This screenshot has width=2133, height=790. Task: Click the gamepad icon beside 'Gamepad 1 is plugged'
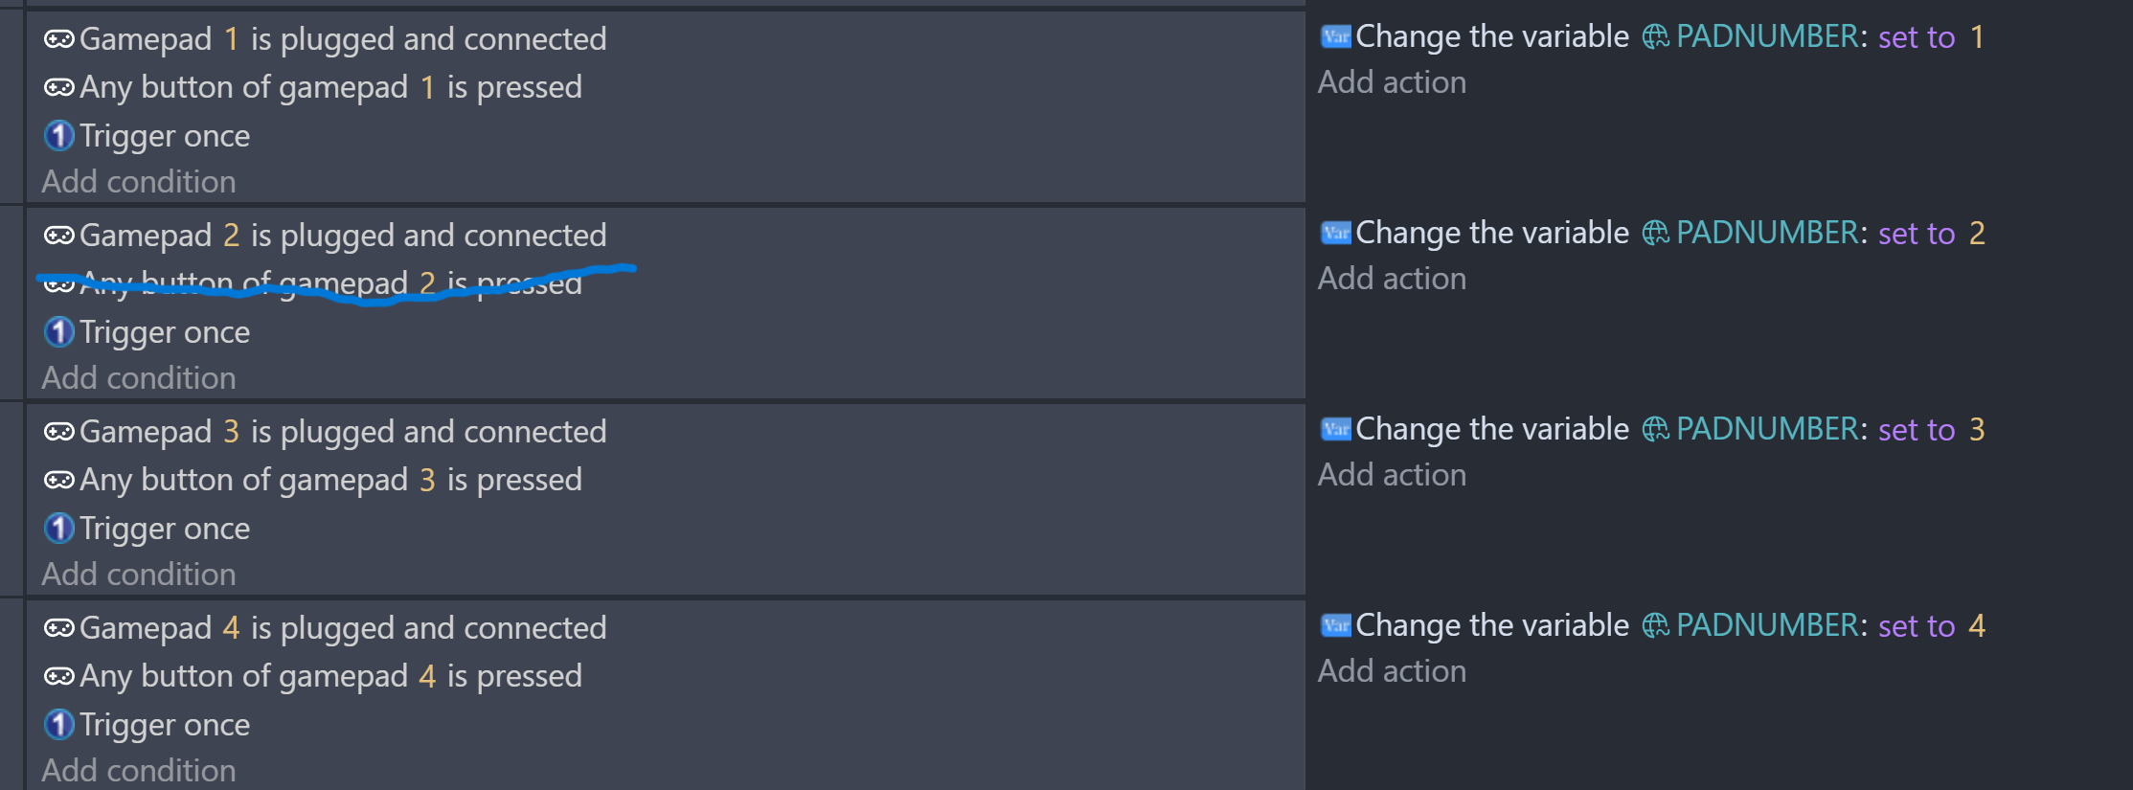click(58, 39)
